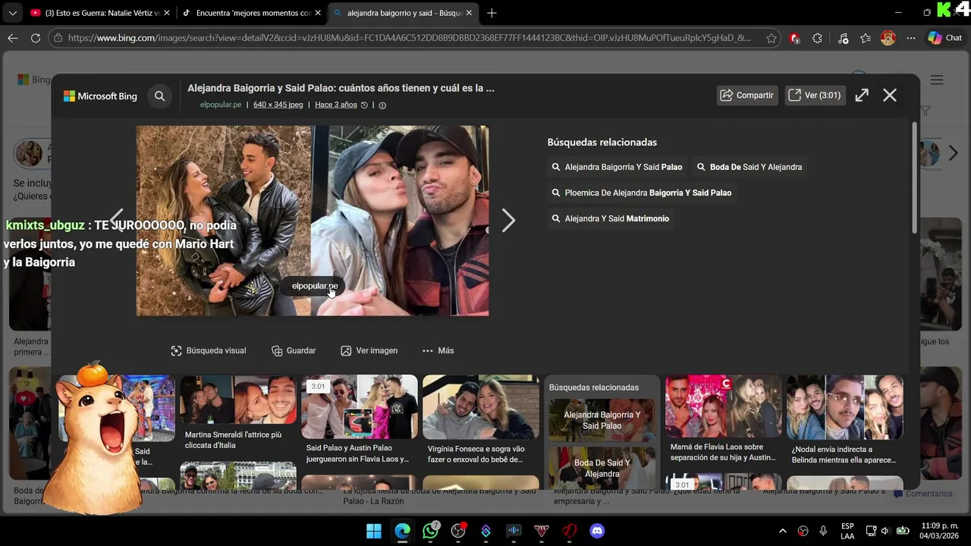Viewport: 971px width, 546px height.
Task: Click the Compartir share button
Action: point(747,96)
